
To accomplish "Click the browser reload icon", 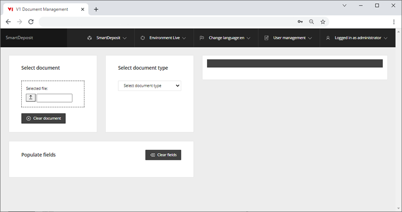I will [31, 22].
